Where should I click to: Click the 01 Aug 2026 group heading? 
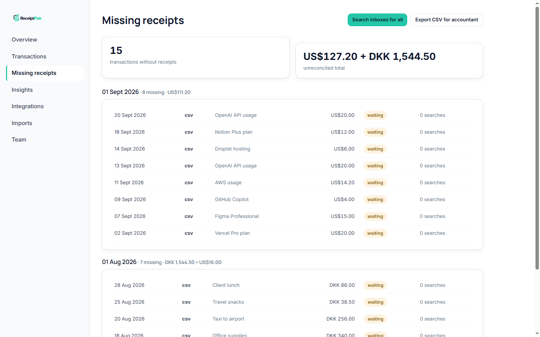click(119, 262)
